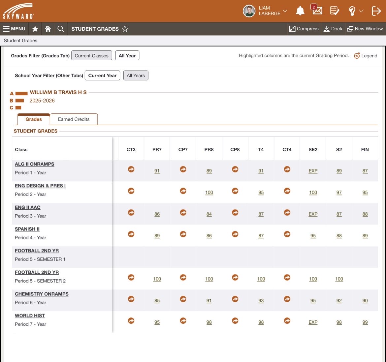This screenshot has height=362, width=386.
Task: Open the Legend for the grade table
Action: tap(365, 56)
